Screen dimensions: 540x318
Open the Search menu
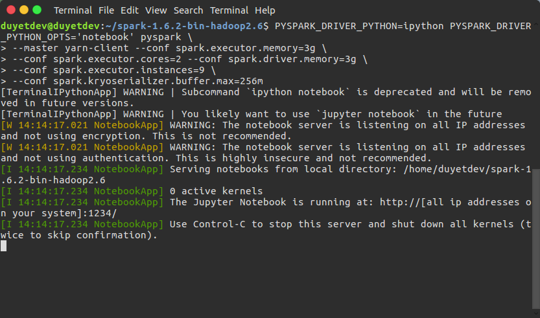coord(189,10)
